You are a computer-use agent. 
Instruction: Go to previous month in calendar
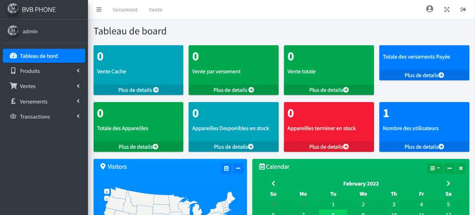[273, 184]
